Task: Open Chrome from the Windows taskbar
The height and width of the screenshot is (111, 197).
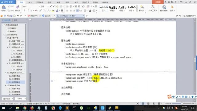Action: pos(25,108)
